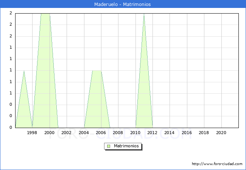The height and width of the screenshot is (170, 246).
Task: Click the green Matrimonios legend swatch
Action: pyautogui.click(x=109, y=146)
